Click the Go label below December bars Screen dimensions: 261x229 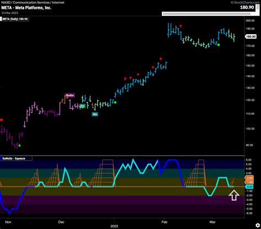coord(95,114)
